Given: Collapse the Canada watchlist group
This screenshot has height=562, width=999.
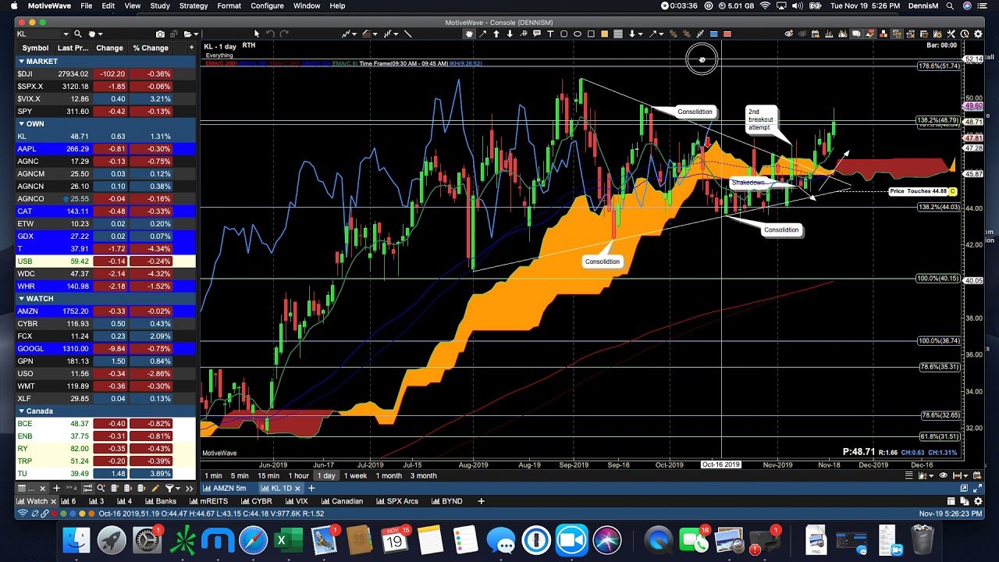Looking at the screenshot, I should click(x=21, y=411).
